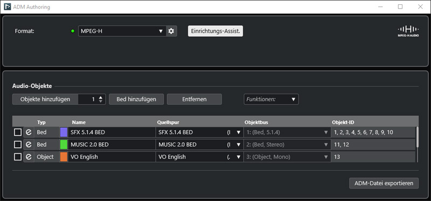431x201 pixels.
Task: Open the Funktionen dropdown
Action: pyautogui.click(x=271, y=99)
